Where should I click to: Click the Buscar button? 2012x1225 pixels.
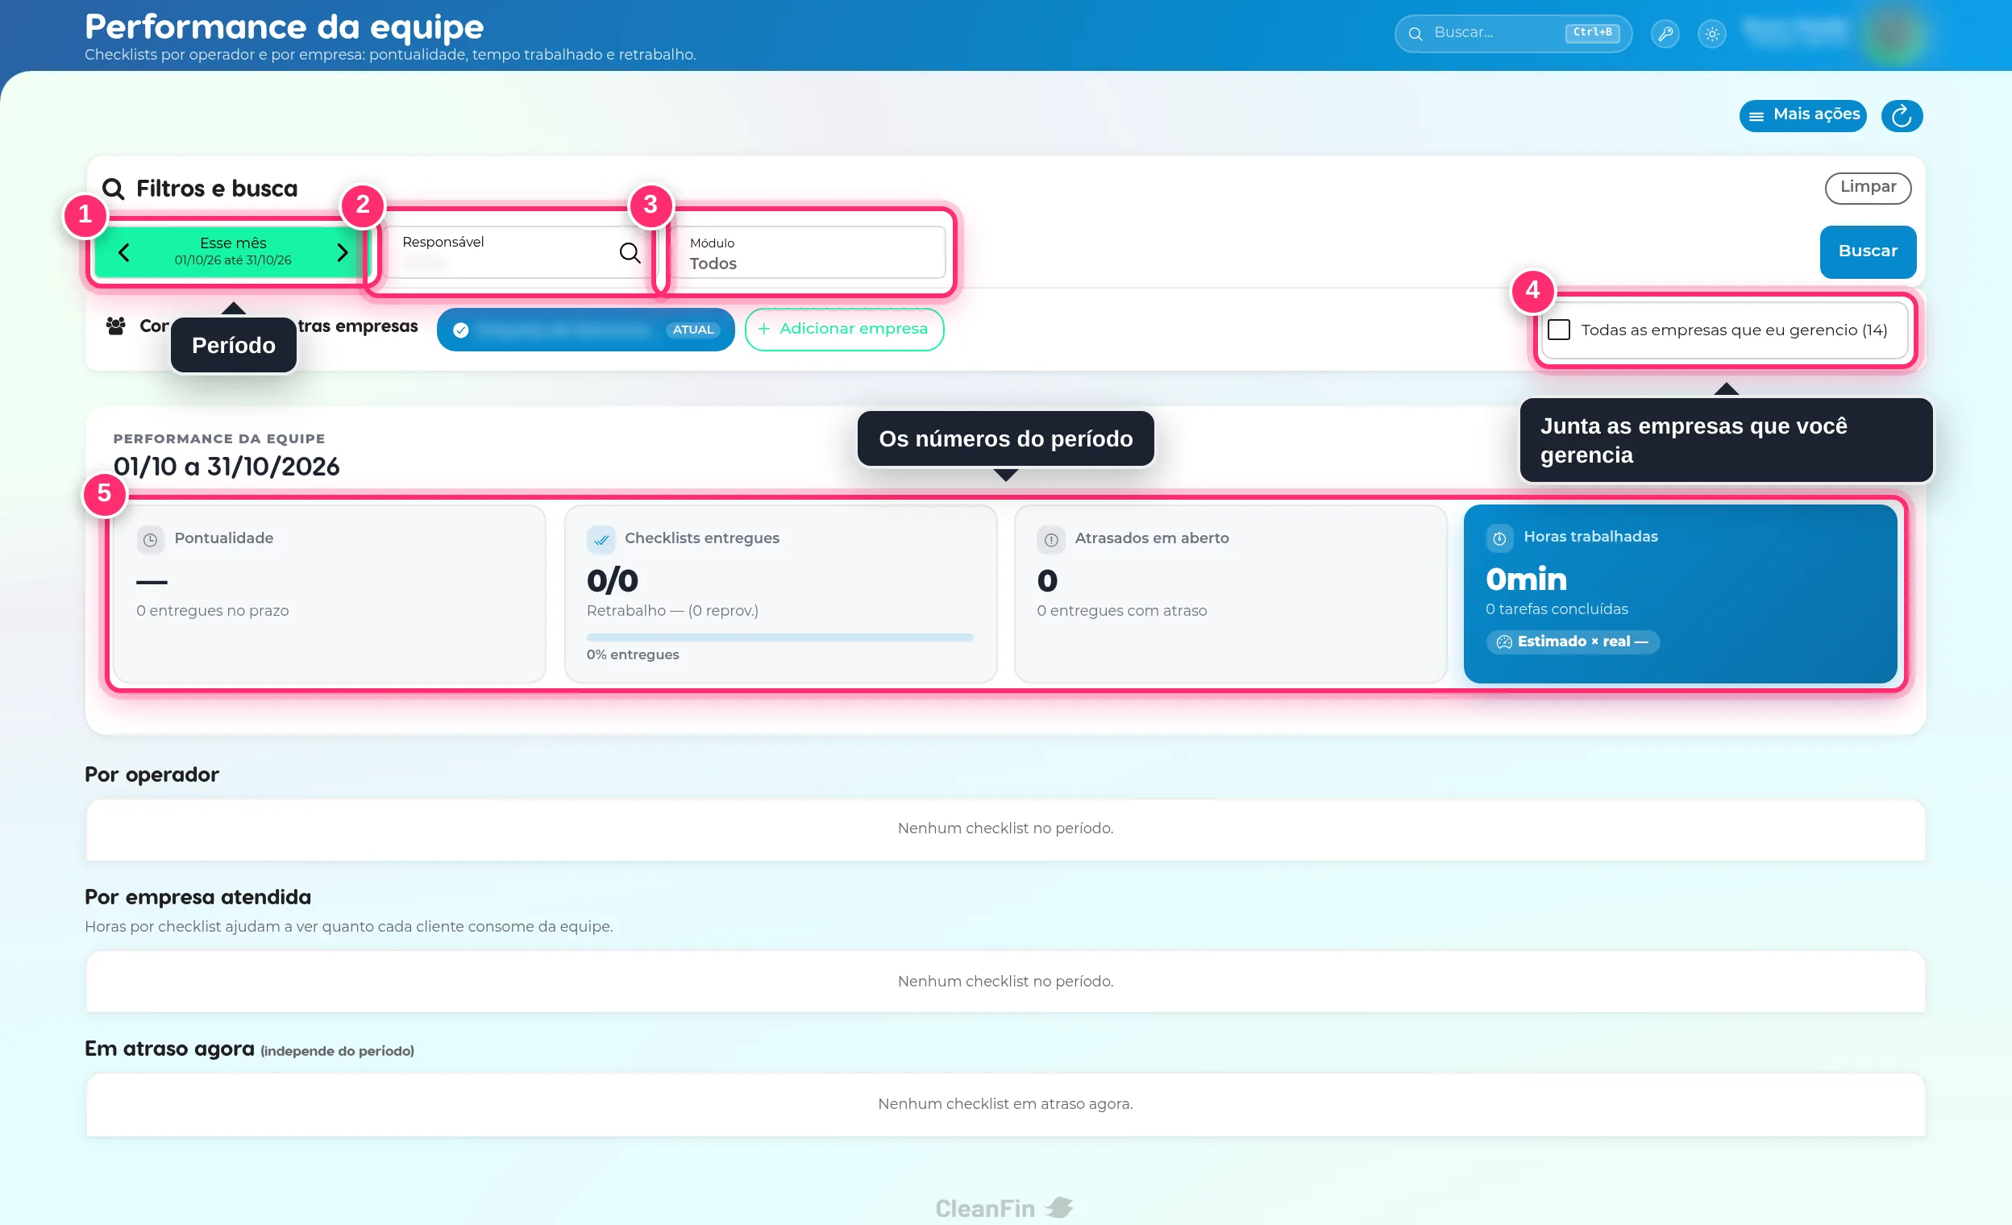coord(1868,251)
